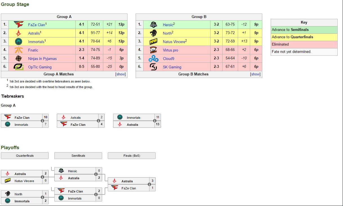The height and width of the screenshot is (206, 343).
Task: Click the Fnatic logo in Group A table
Action: point(19,50)
